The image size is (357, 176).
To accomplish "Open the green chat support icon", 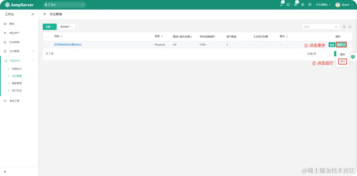I will (353, 57).
